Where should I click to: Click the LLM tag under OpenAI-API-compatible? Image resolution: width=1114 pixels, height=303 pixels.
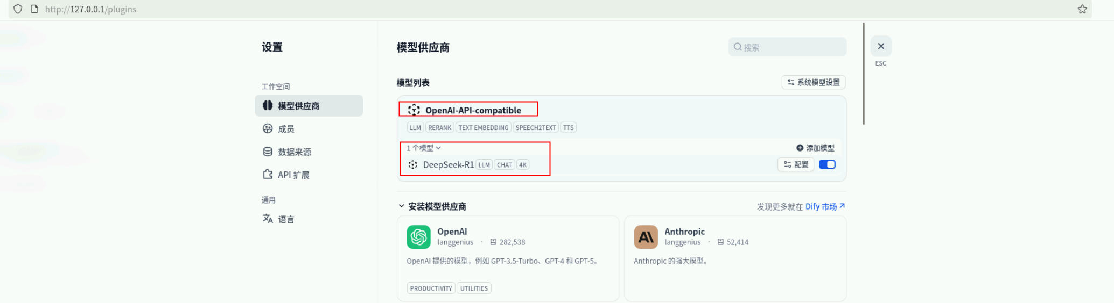(x=415, y=127)
